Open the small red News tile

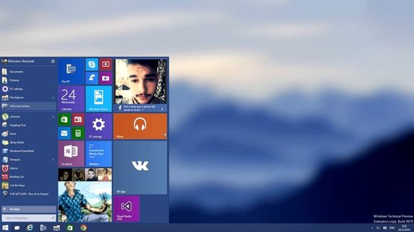(x=78, y=120)
